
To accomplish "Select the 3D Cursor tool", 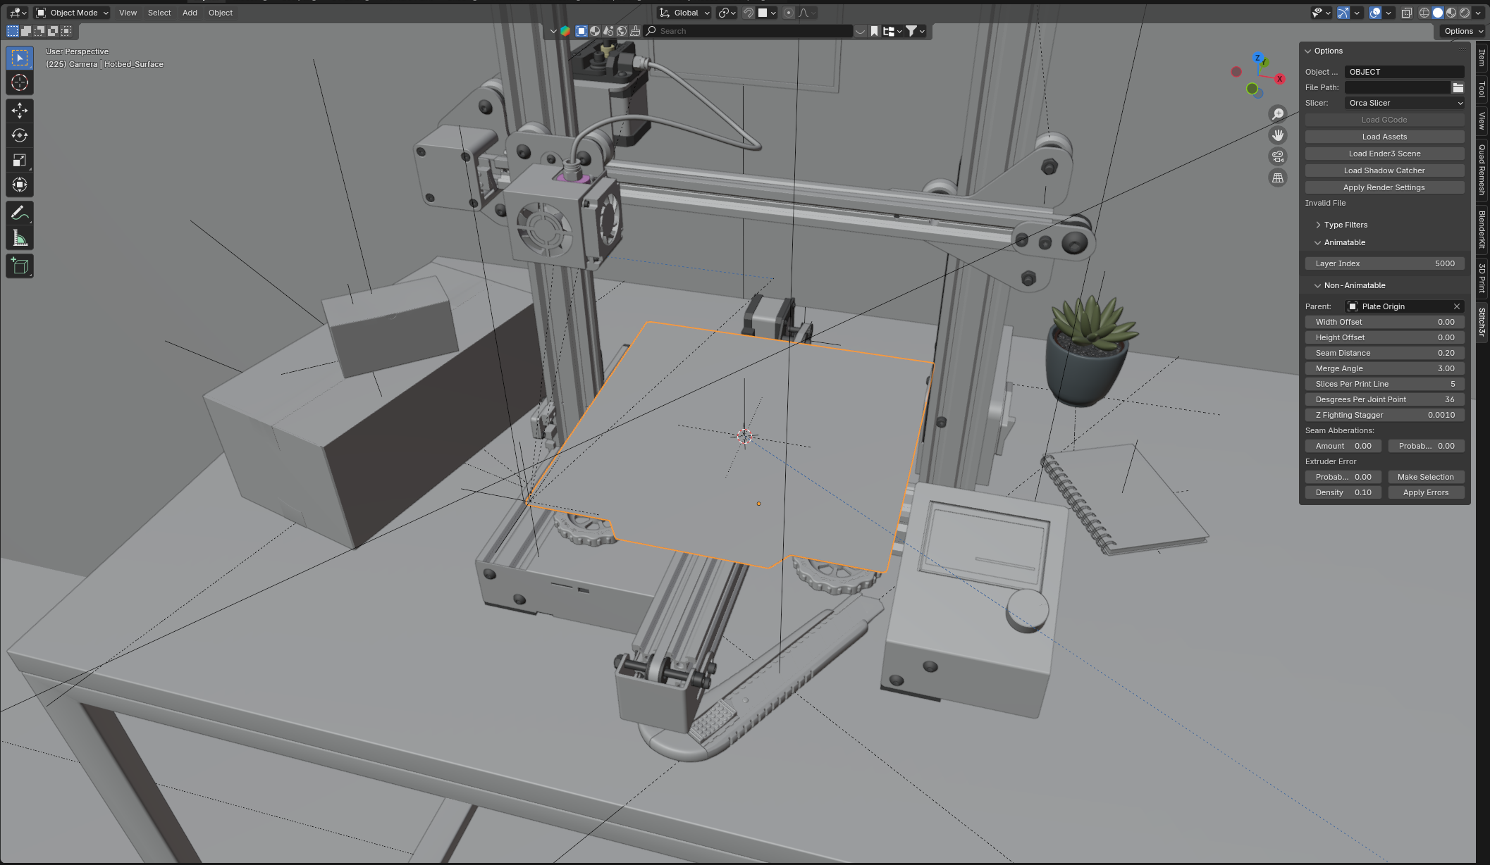I will [20, 83].
